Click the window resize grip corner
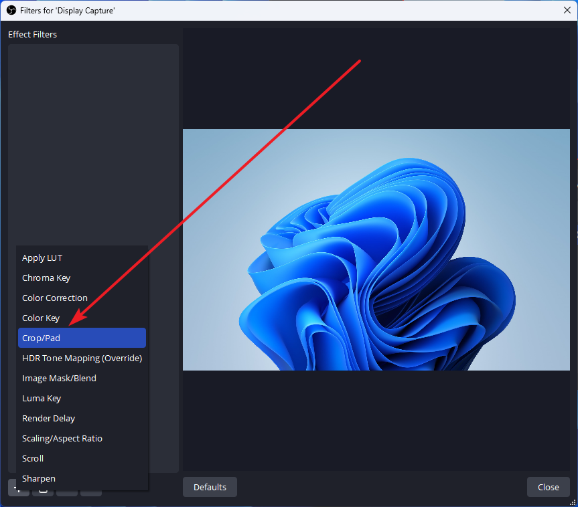 pyautogui.click(x=573, y=502)
